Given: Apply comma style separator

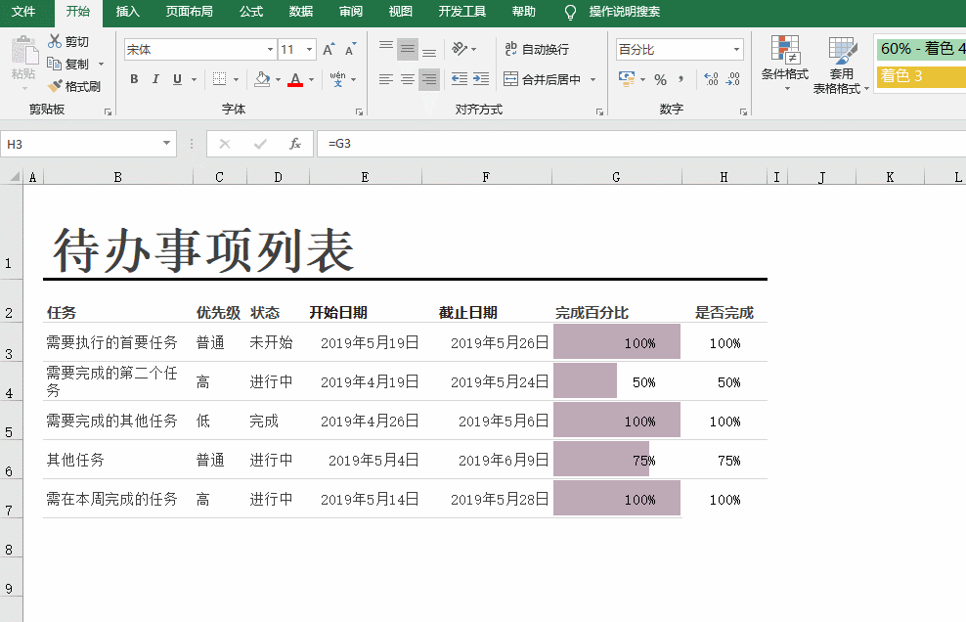Looking at the screenshot, I should [681, 79].
